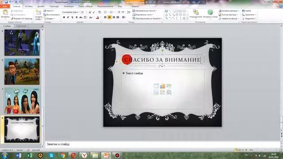The image size is (283, 159).
Task: Click Convert to SmartArt button
Action: (147, 19)
